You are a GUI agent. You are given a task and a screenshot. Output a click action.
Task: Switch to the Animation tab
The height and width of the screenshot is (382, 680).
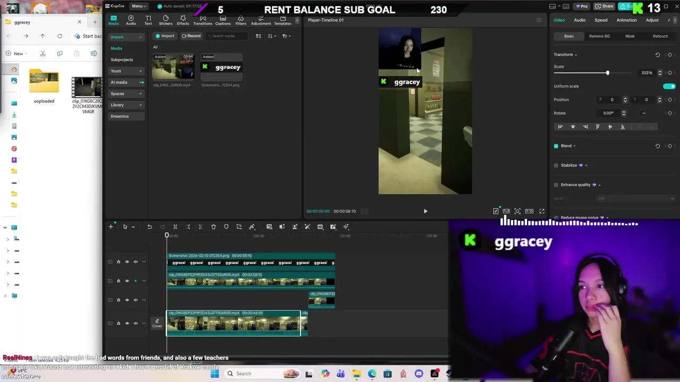pyautogui.click(x=626, y=20)
